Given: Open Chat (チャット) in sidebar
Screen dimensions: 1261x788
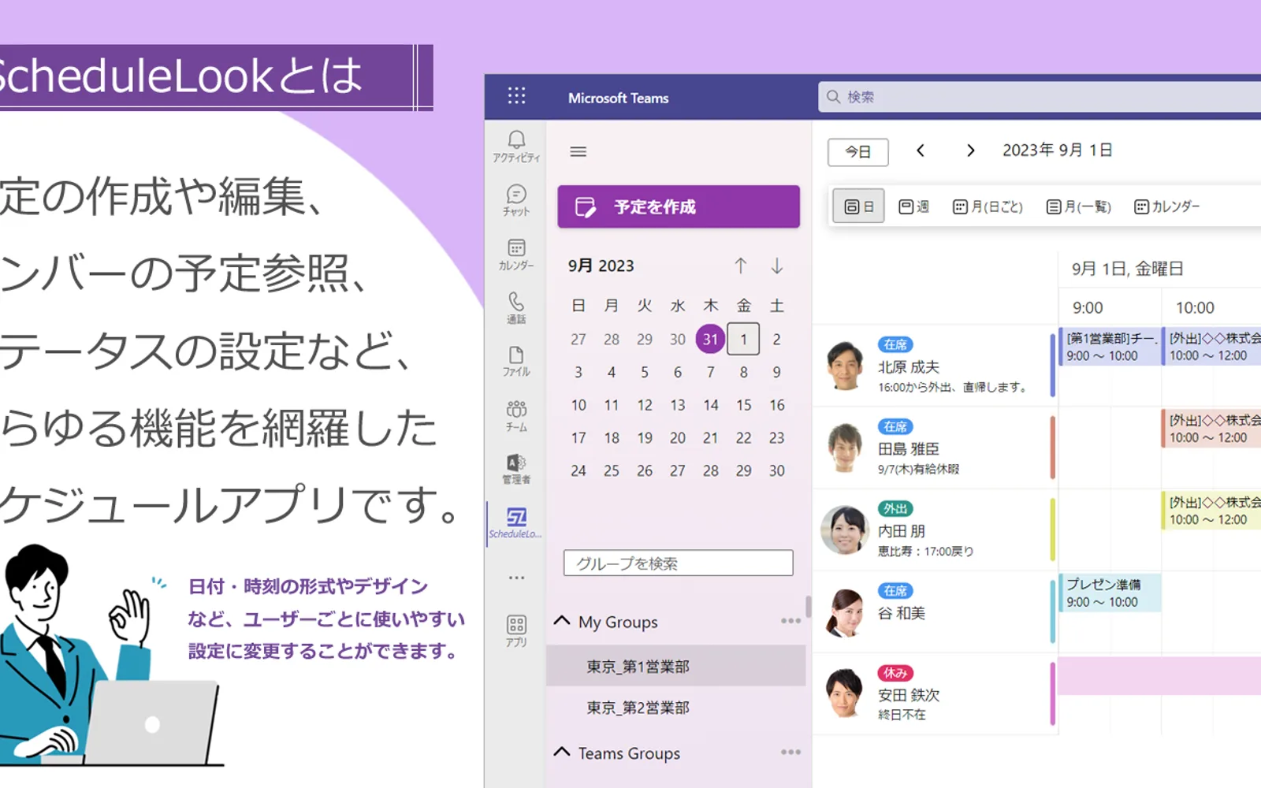Looking at the screenshot, I should point(516,200).
